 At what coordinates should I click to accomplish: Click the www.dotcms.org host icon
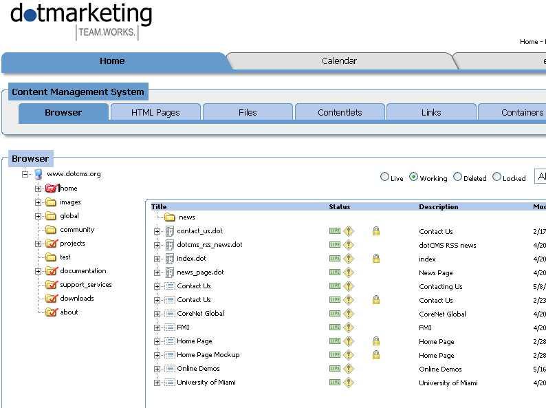(x=38, y=174)
